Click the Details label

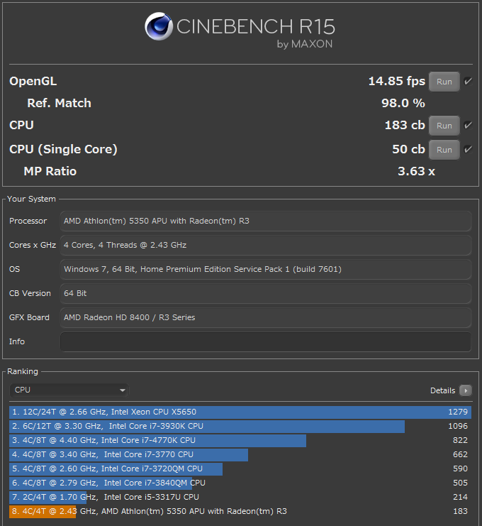click(x=442, y=390)
